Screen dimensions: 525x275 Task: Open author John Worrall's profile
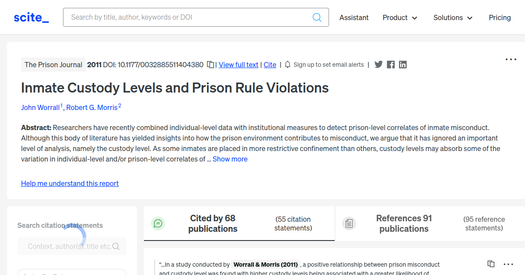[x=40, y=107]
